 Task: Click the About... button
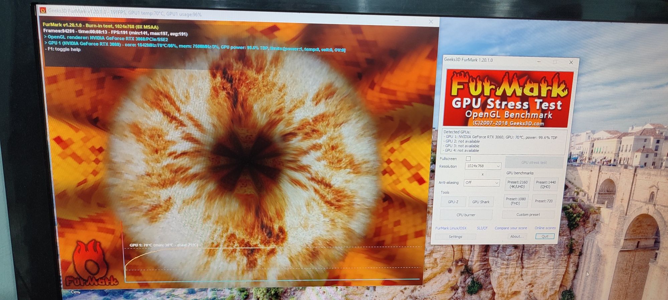pos(517,236)
